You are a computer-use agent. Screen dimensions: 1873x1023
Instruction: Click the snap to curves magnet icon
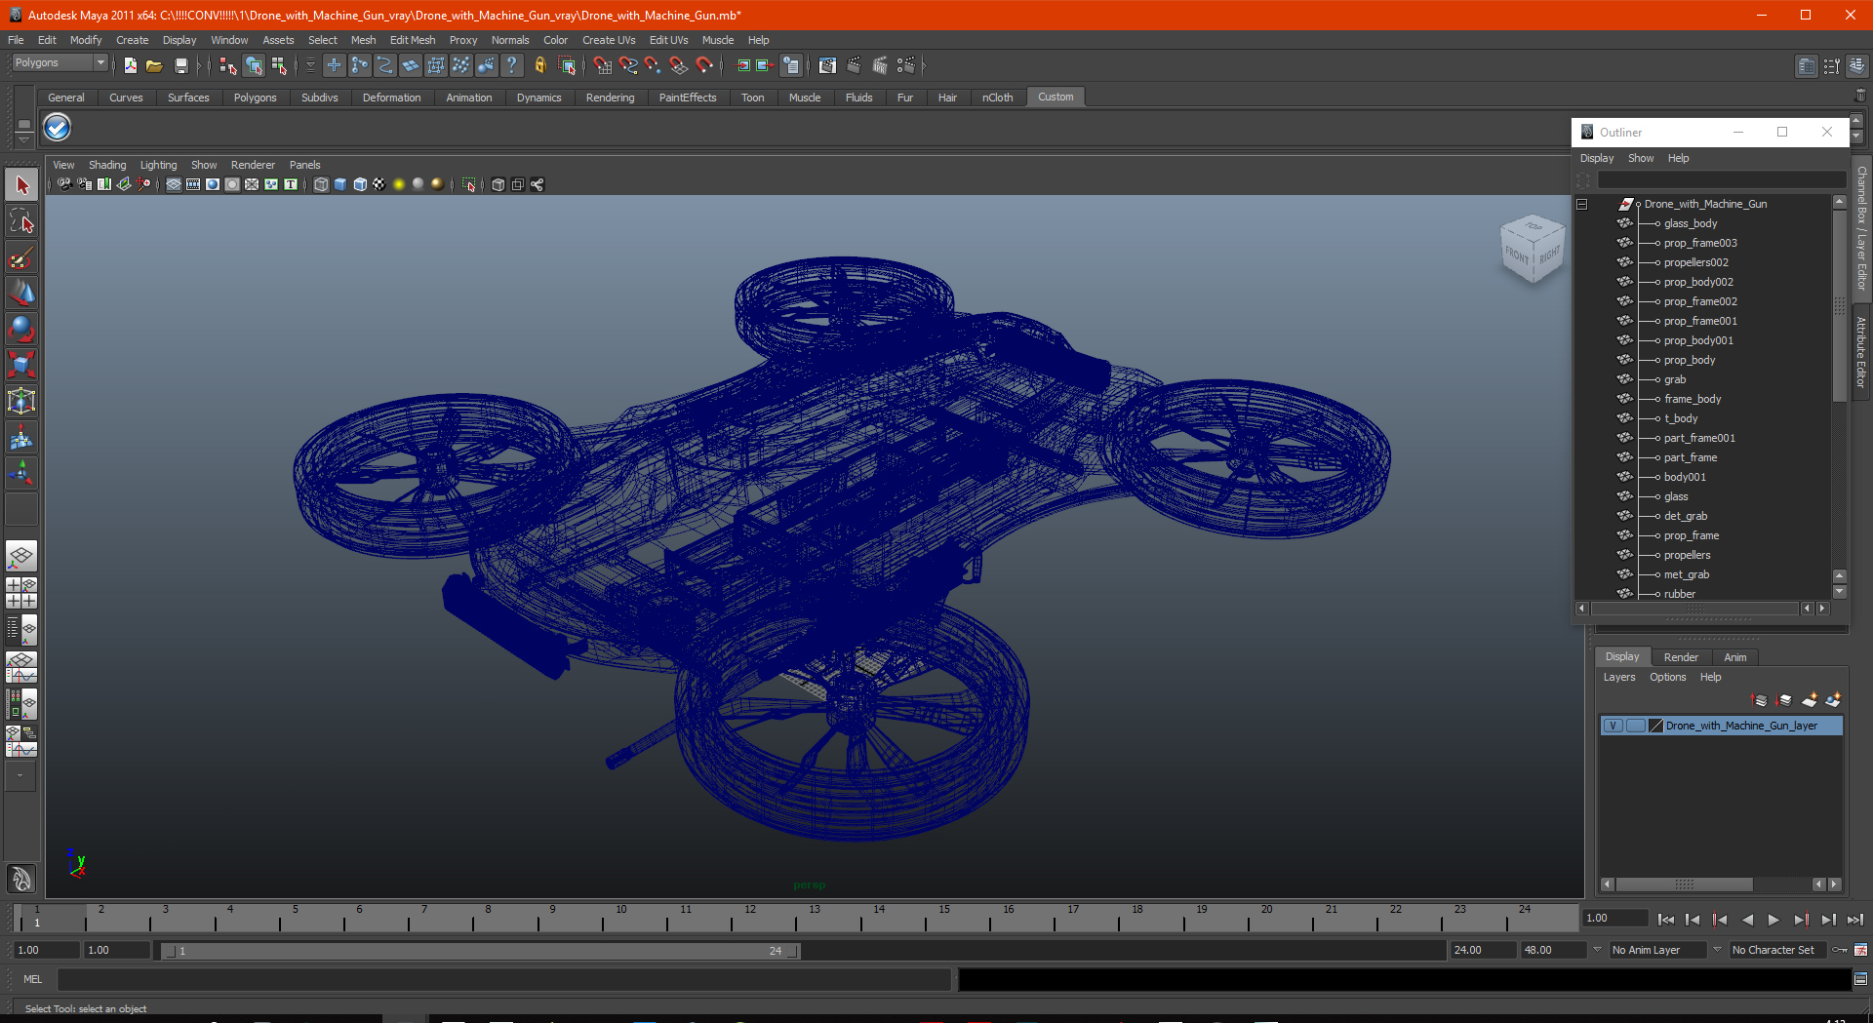(628, 65)
